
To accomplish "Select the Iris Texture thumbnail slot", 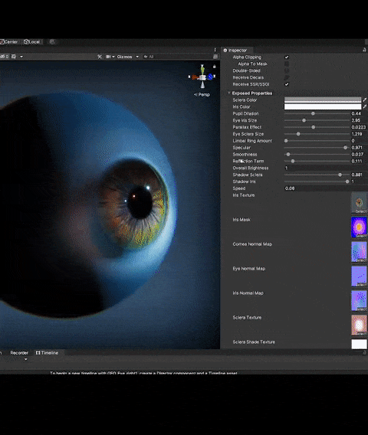I will pyautogui.click(x=359, y=203).
